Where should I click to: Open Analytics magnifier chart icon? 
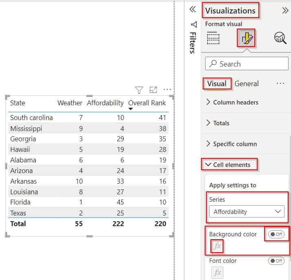point(280,38)
